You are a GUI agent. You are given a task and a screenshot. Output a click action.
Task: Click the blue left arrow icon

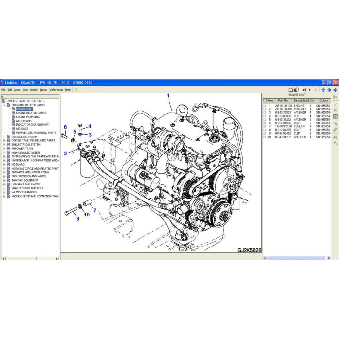pos(329,90)
